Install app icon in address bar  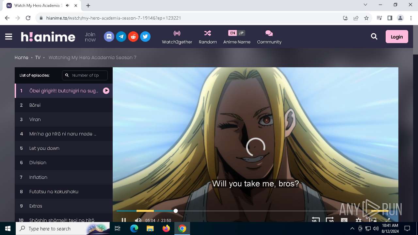tap(346, 18)
